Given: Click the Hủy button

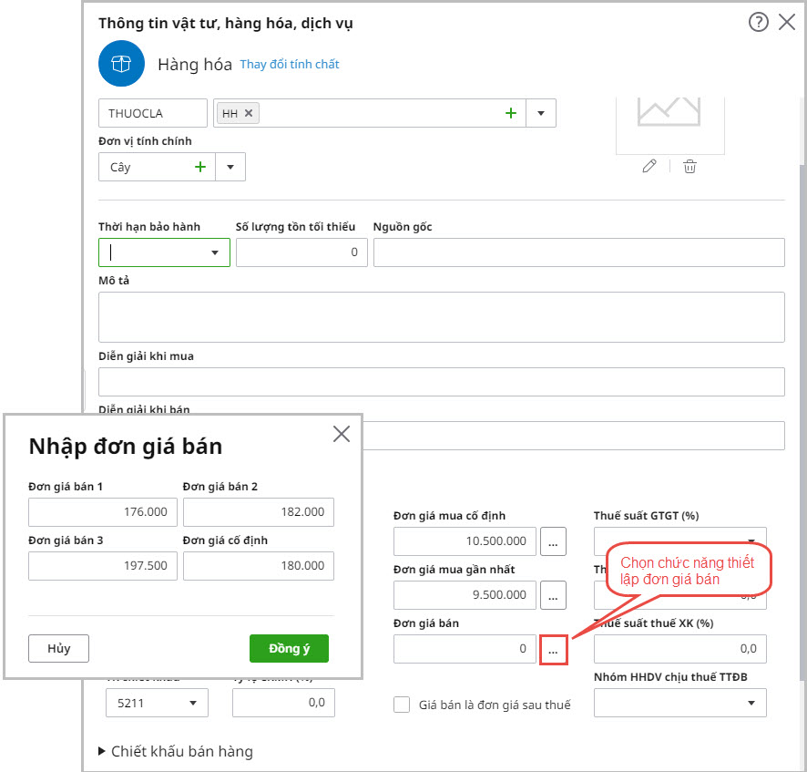Looking at the screenshot, I should point(59,648).
